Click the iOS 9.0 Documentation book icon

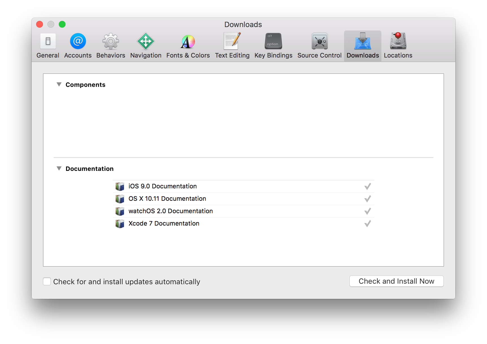[120, 186]
